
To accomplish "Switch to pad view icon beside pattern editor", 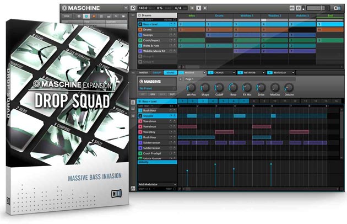I will (x=133, y=102).
